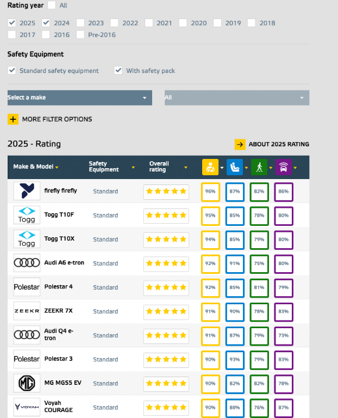
Task: Click the Vulnerable Road Users pedestrian icon
Action: (259, 167)
